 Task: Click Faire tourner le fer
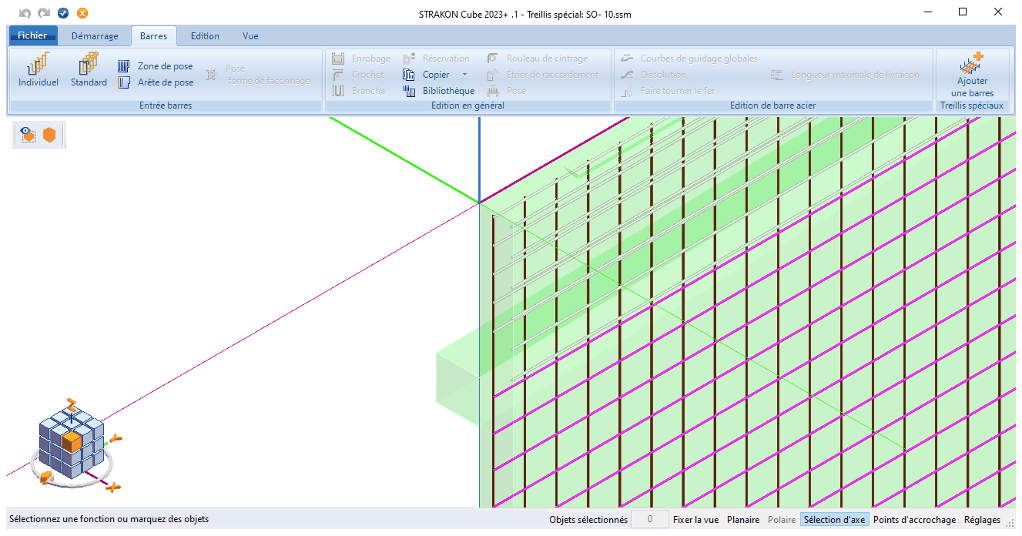(x=667, y=91)
